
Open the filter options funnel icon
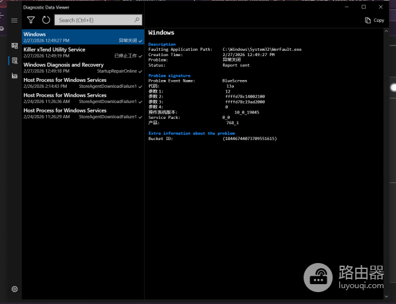[x=31, y=20]
